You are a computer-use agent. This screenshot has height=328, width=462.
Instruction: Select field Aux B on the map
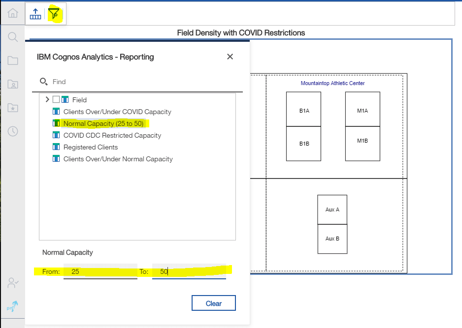click(x=332, y=239)
